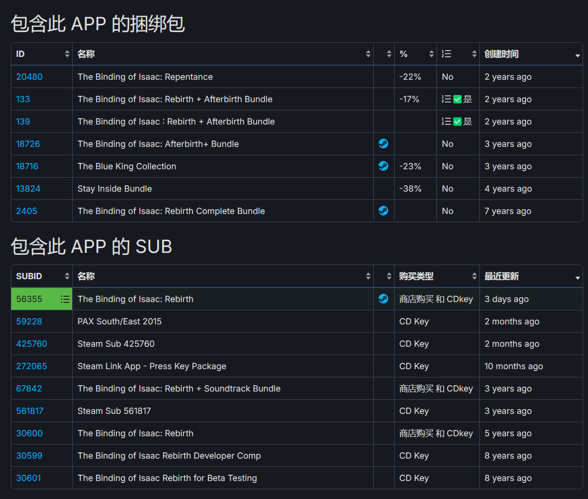
Task: Open bundle ID 20480 link
Action: point(29,77)
